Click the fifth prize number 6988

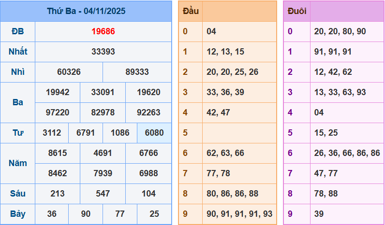[148, 173]
